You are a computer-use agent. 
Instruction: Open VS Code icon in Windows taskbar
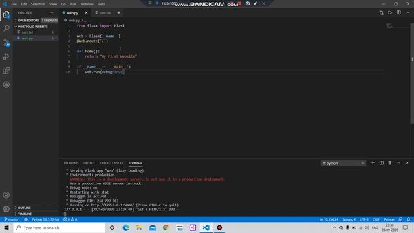click(206, 228)
